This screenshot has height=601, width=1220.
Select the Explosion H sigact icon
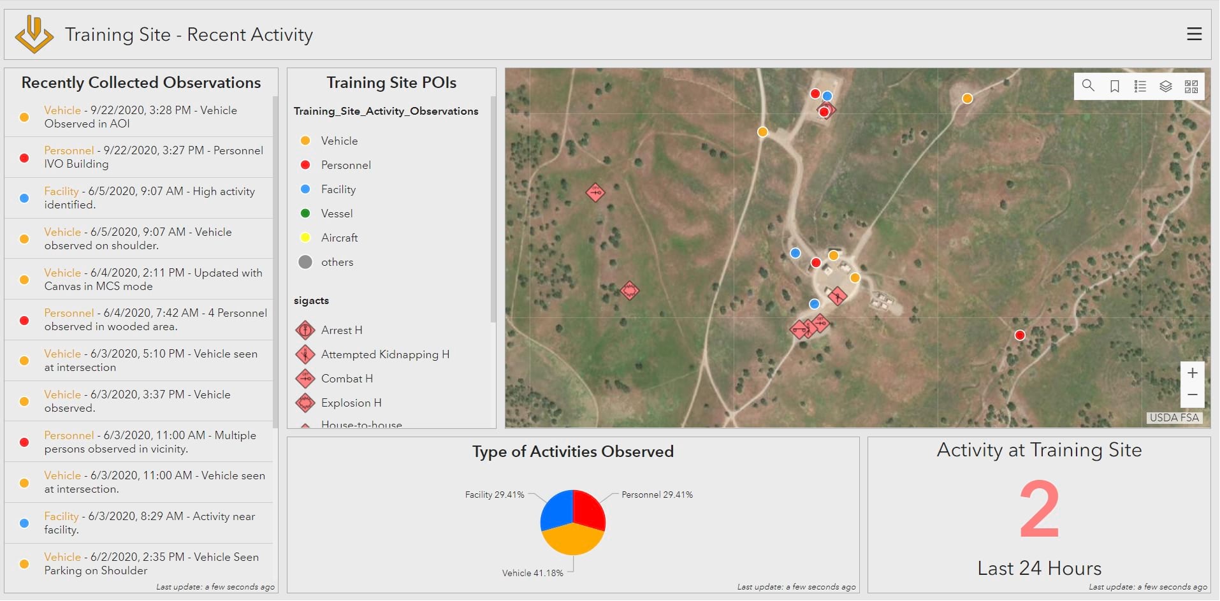pos(306,402)
